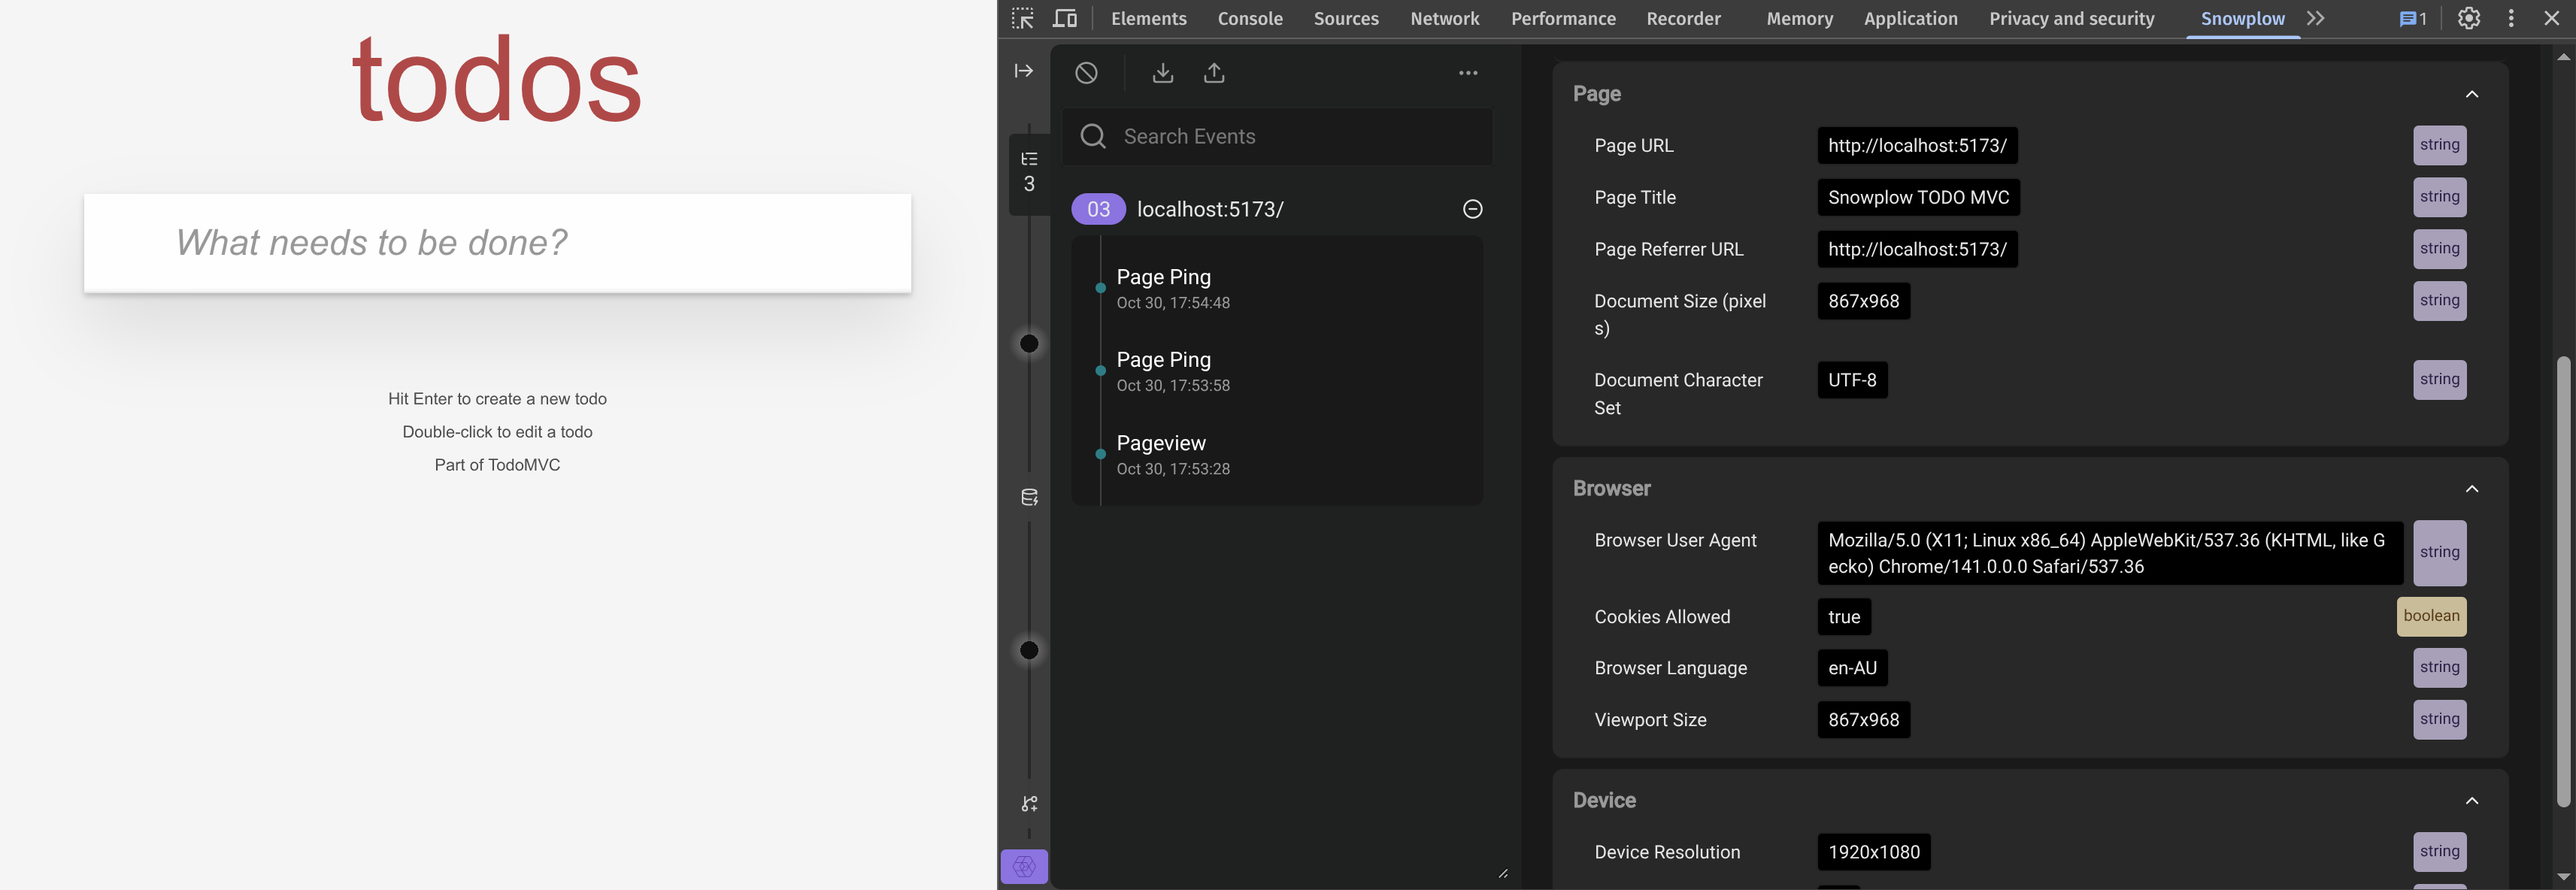This screenshot has height=890, width=2576.
Task: Click the event details vertical scrollbar
Action: point(2562,580)
